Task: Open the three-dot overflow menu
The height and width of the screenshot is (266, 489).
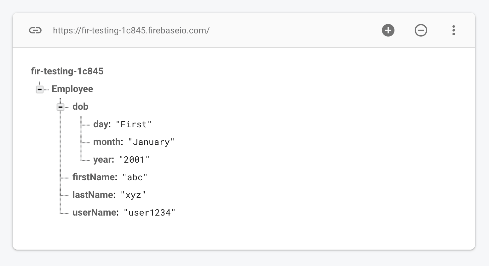Action: [454, 30]
